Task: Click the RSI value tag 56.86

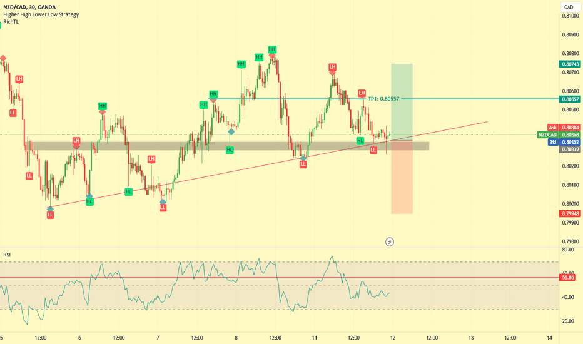Action: tap(568, 278)
